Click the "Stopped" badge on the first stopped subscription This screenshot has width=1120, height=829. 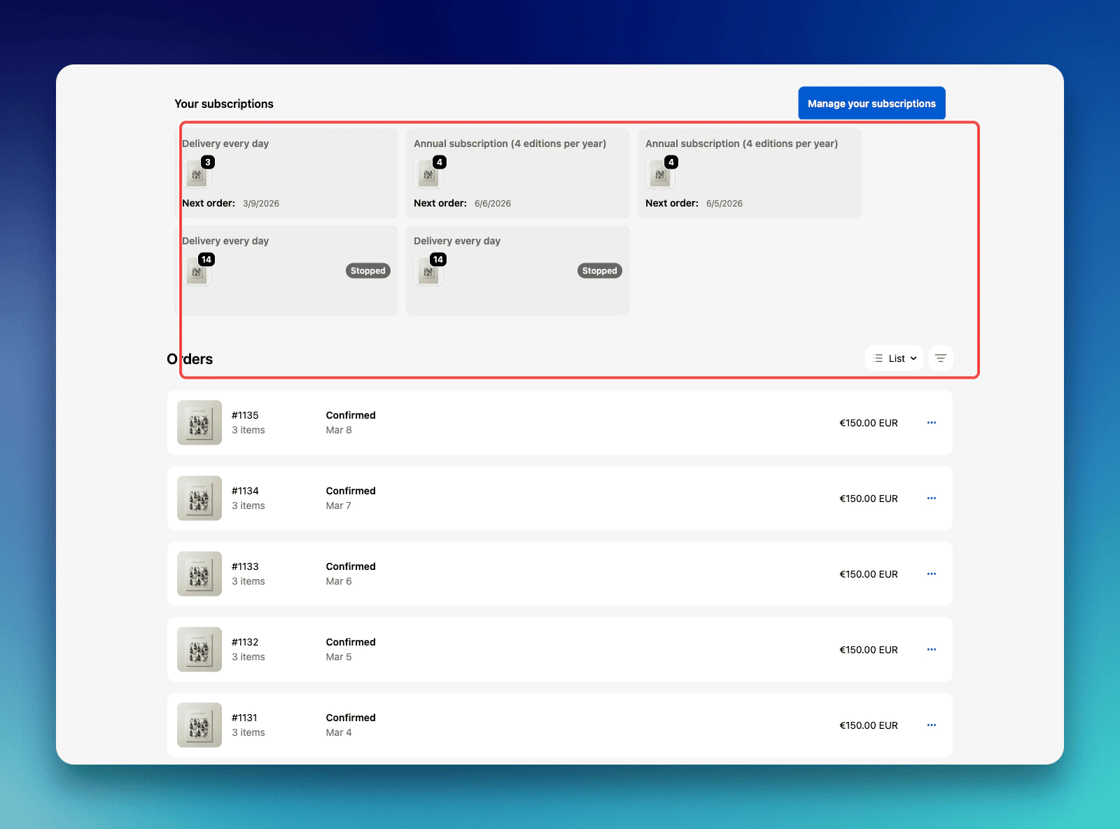367,270
